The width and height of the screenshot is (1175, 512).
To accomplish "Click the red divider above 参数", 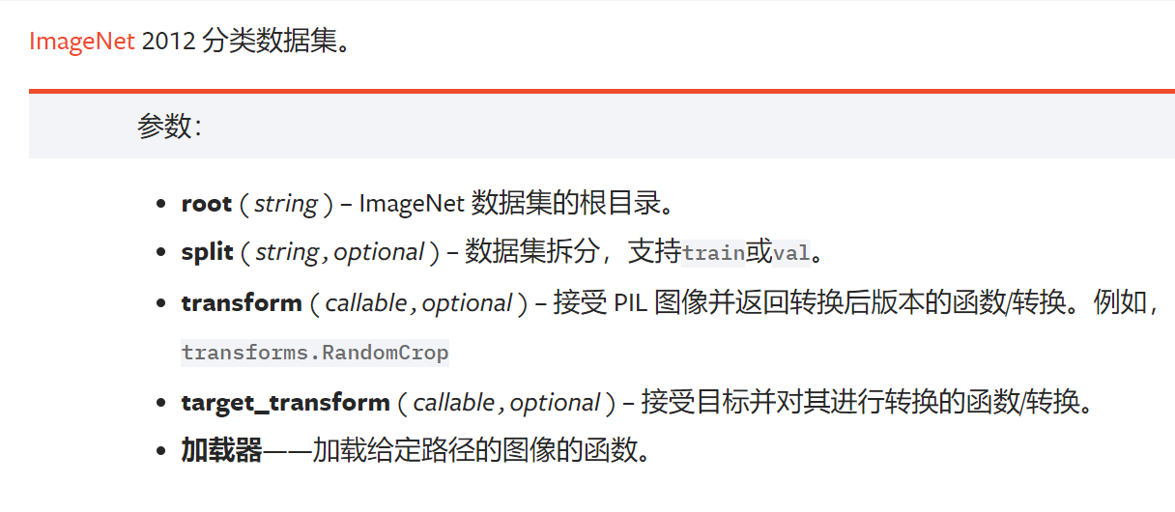I will pyautogui.click(x=601, y=92).
